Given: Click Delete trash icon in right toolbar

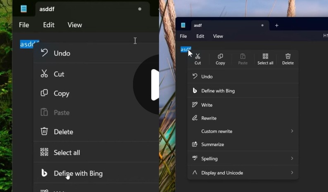Looking at the screenshot, I should click(288, 59).
